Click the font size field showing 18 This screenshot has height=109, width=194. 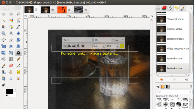tap(102, 40)
